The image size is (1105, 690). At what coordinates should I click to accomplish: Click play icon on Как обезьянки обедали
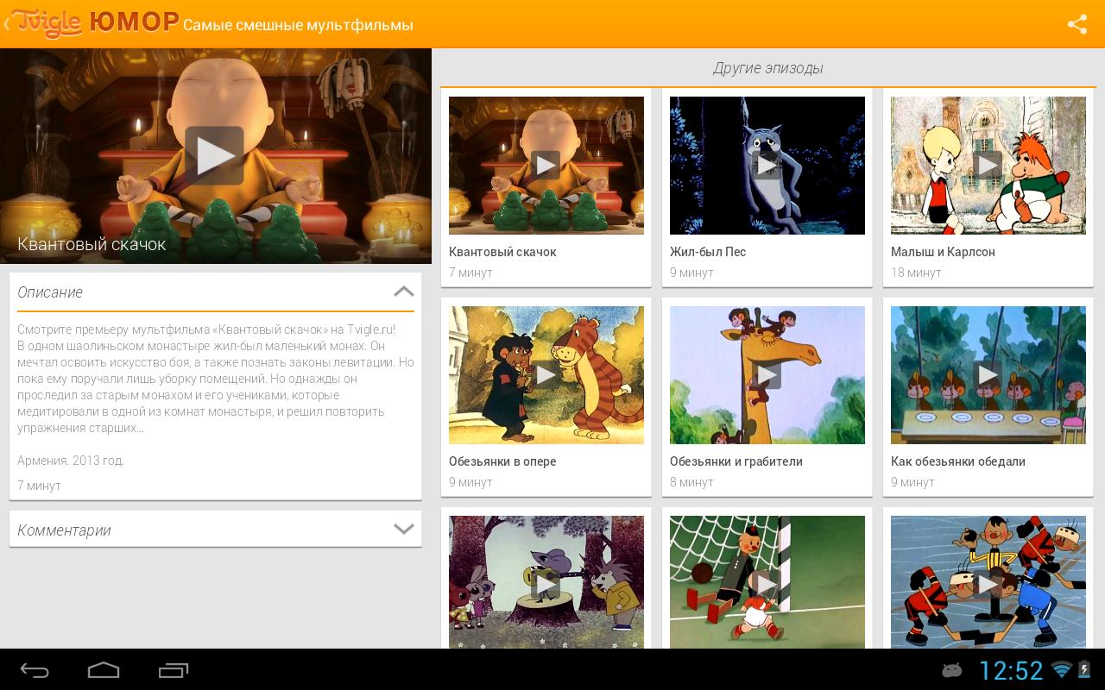tap(988, 374)
